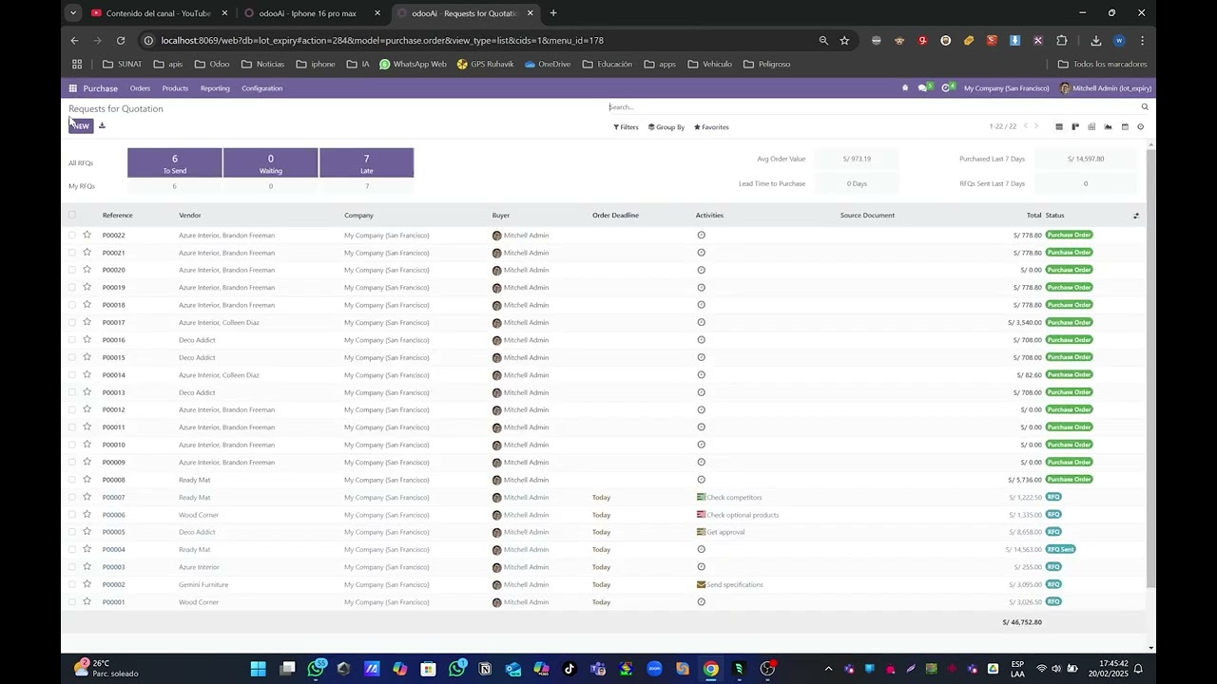
Task: Switch to pivot view
Action: click(1091, 126)
